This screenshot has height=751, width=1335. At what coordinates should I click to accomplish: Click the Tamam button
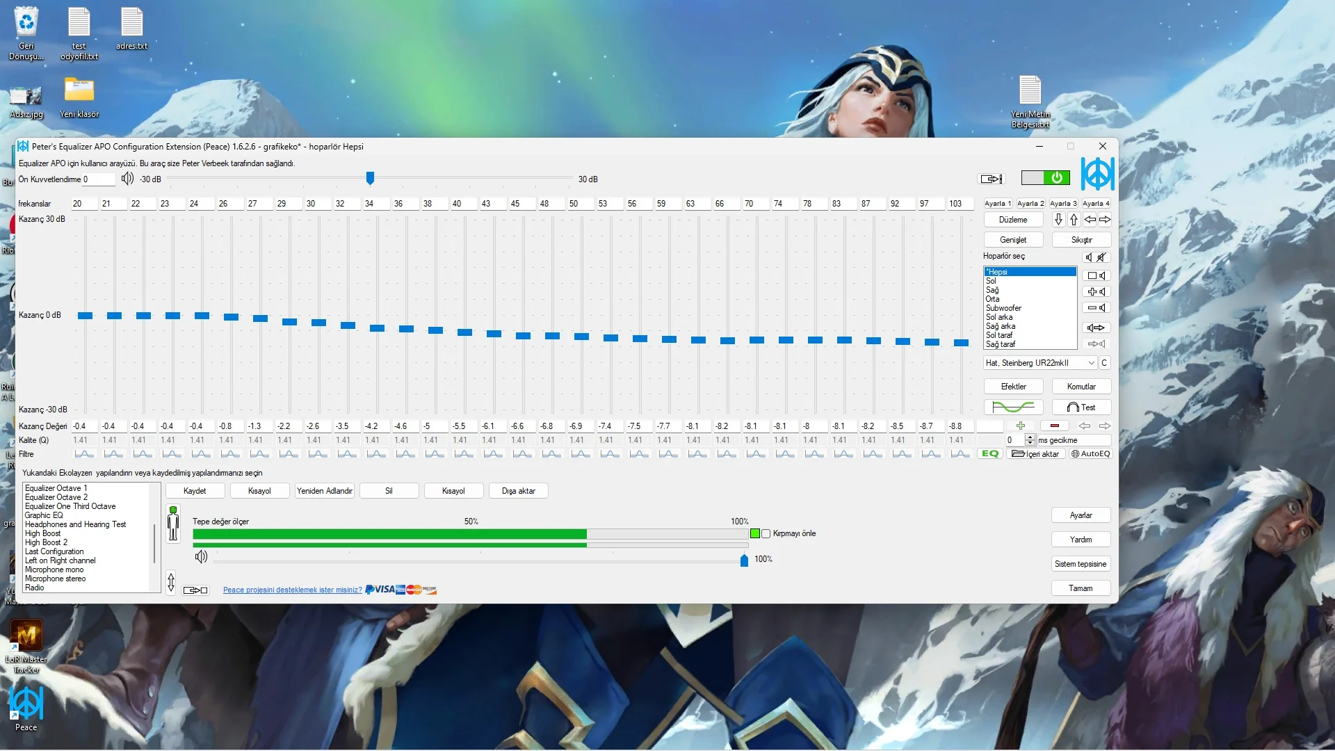pyautogui.click(x=1081, y=588)
